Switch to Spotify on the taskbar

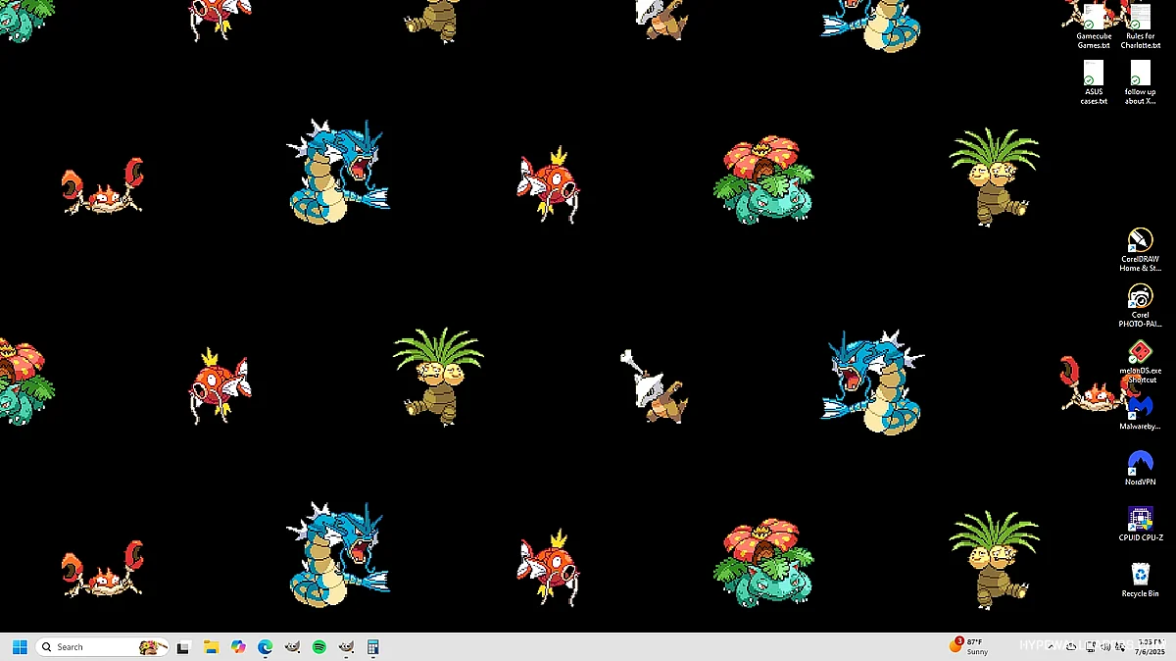click(x=319, y=647)
